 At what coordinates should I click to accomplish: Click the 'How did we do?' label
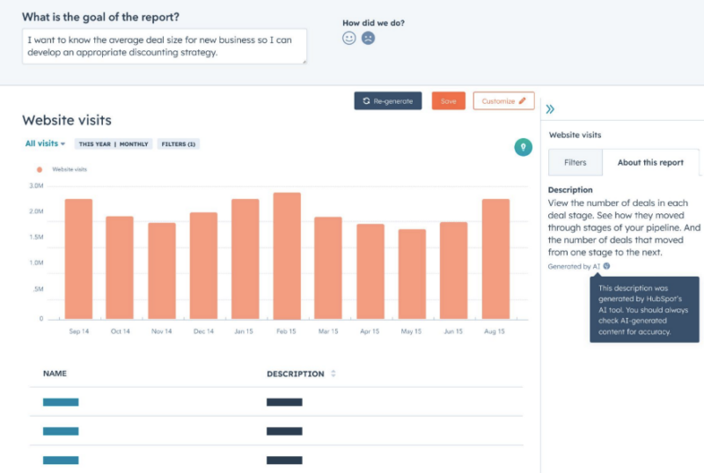pos(373,23)
